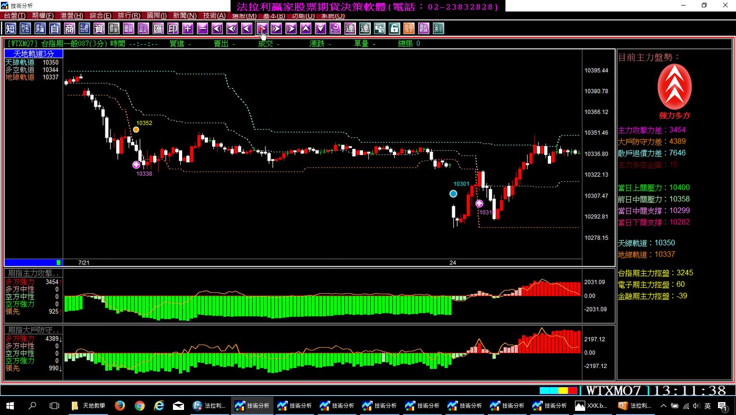Click the green lock toolbar icon

click(394, 29)
